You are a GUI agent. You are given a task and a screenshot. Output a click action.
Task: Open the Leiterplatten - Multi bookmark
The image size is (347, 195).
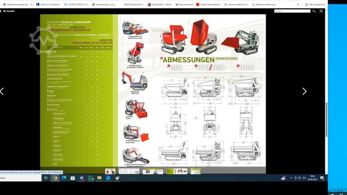point(160,5)
